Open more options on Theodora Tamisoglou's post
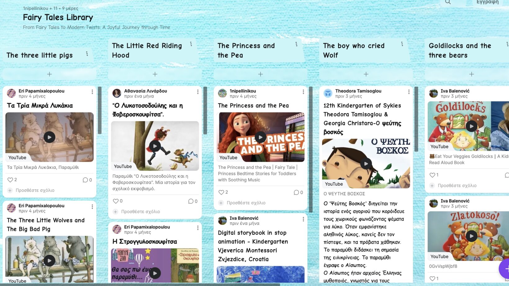Image resolution: width=509 pixels, height=286 pixels. (x=409, y=92)
